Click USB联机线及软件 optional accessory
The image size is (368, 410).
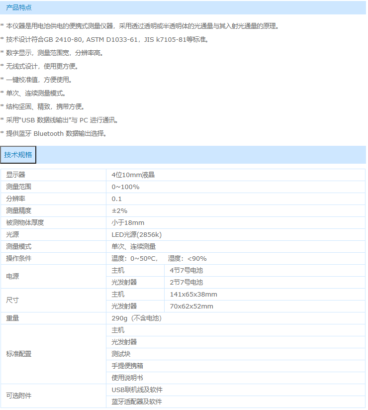coord(137,390)
